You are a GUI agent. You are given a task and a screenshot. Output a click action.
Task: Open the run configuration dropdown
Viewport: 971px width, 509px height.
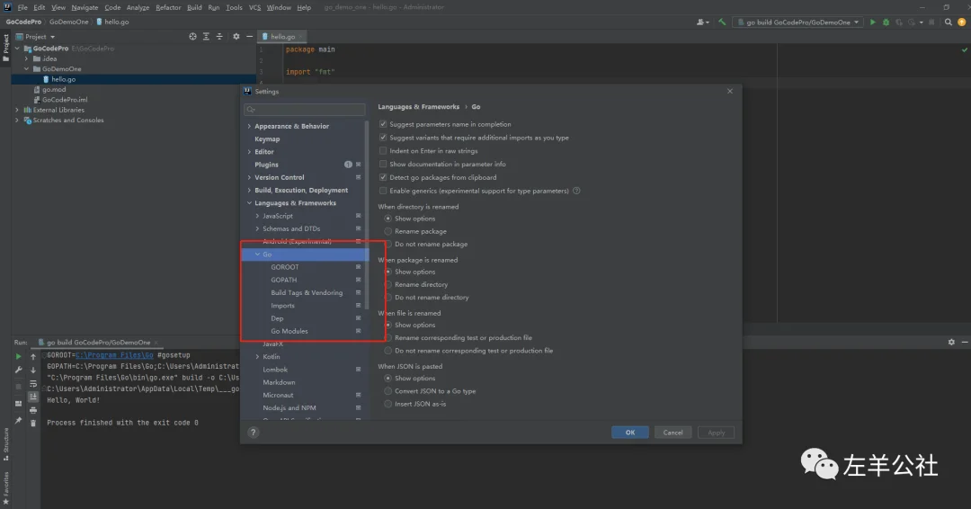(x=798, y=22)
